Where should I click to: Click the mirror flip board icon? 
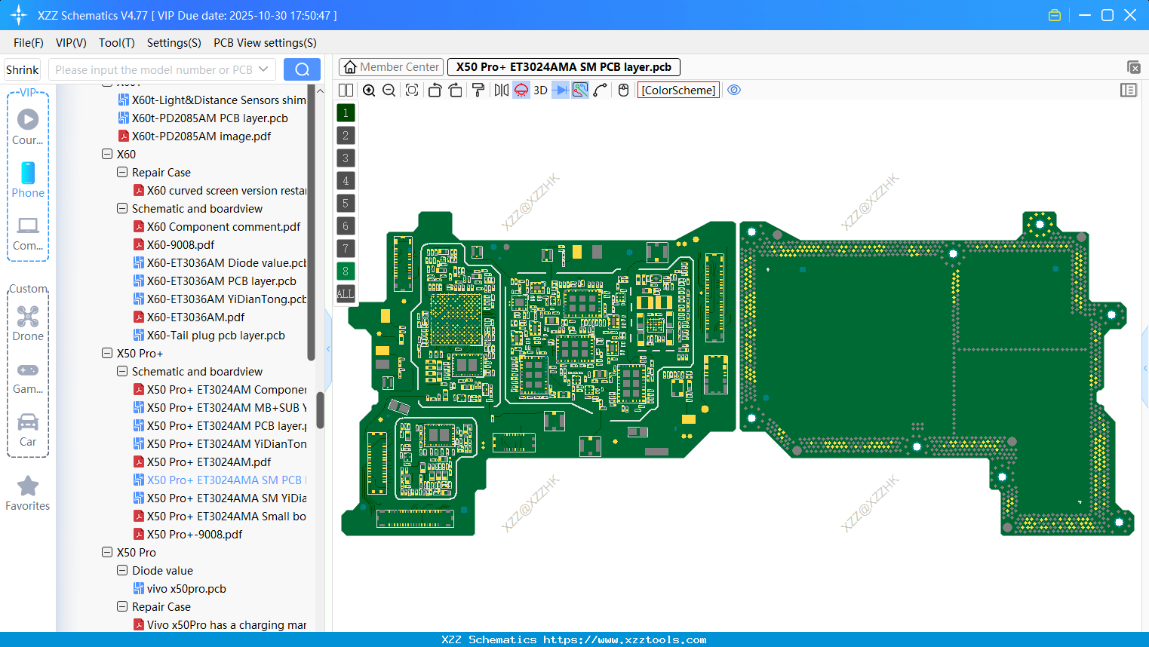[500, 90]
